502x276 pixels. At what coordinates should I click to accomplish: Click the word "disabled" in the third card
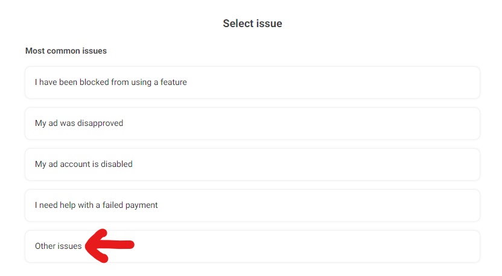click(x=116, y=164)
